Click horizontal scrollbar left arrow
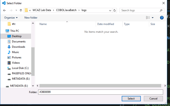The height and width of the screenshot is (106, 170). [x=38, y=86]
